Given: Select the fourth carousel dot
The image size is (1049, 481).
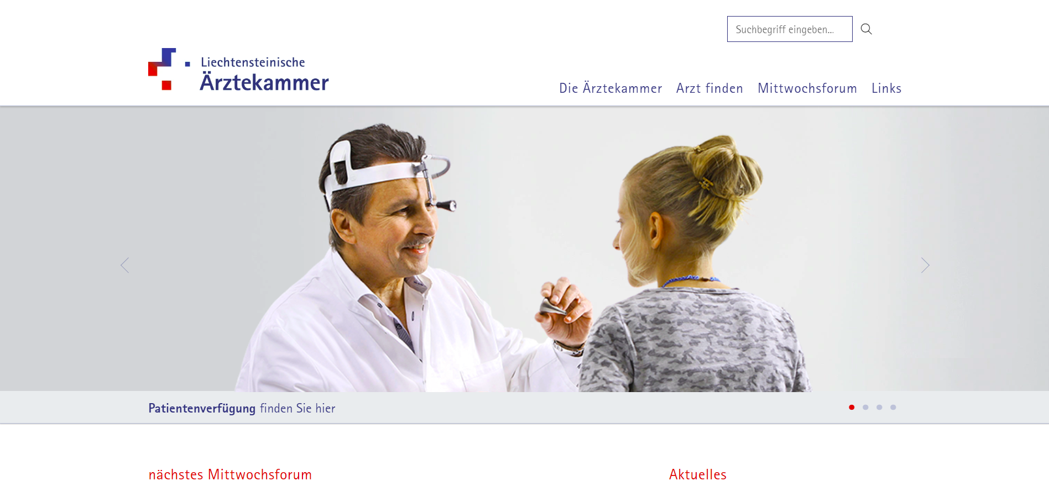Looking at the screenshot, I should pos(893,408).
